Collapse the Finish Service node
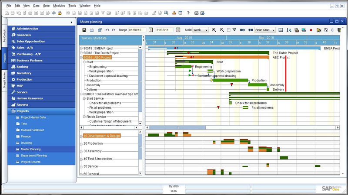348x195 pixels. pyautogui.click(x=84, y=117)
